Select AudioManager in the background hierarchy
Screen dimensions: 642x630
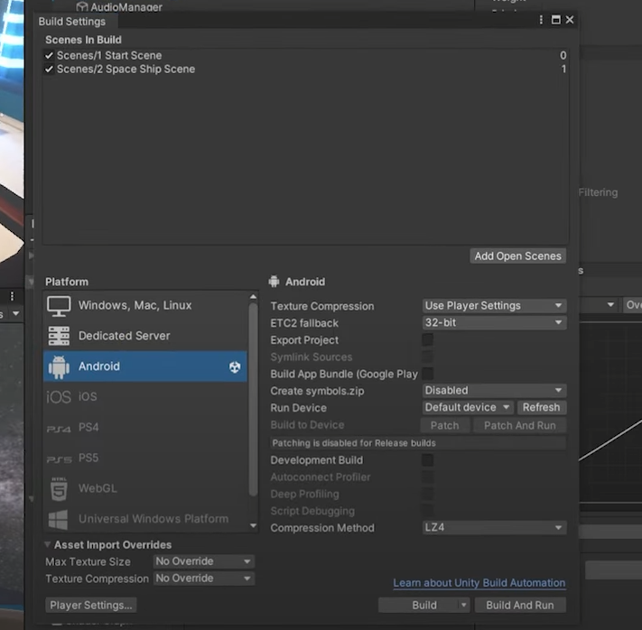pyautogui.click(x=126, y=6)
